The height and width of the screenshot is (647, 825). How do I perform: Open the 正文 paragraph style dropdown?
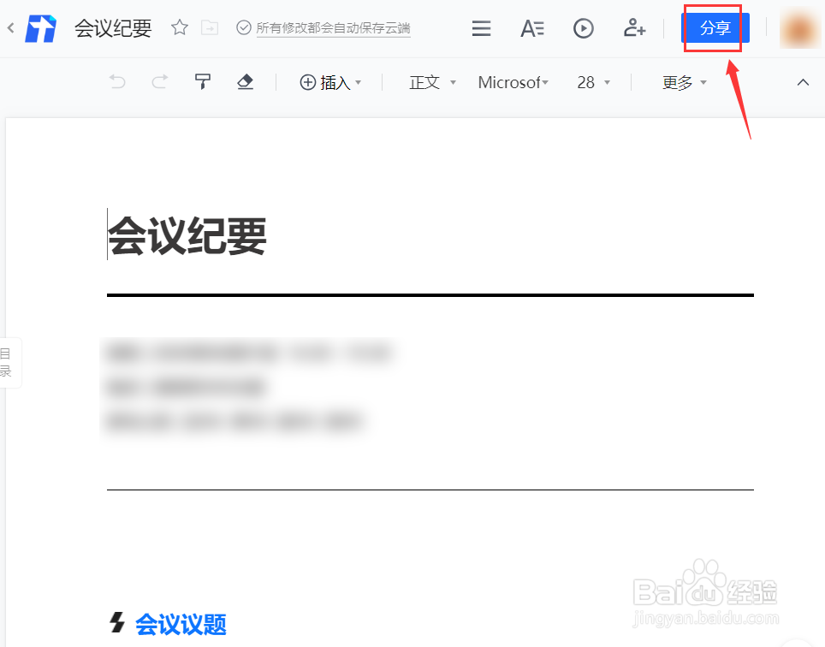point(431,82)
